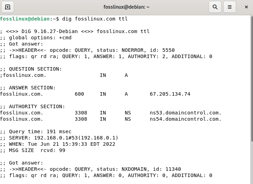
Task: Click the WHEN Tue Jun 21 line
Action: click(x=58, y=144)
